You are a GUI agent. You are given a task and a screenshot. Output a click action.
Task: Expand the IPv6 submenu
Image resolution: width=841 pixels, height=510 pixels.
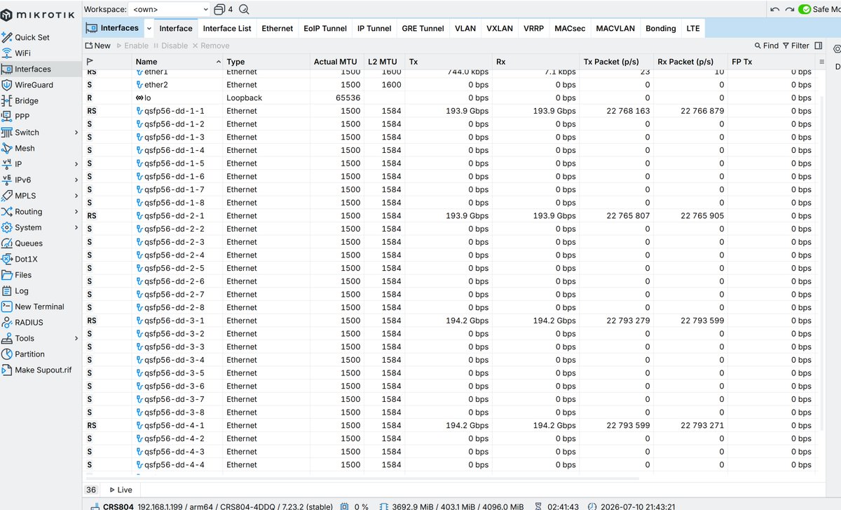[76, 180]
